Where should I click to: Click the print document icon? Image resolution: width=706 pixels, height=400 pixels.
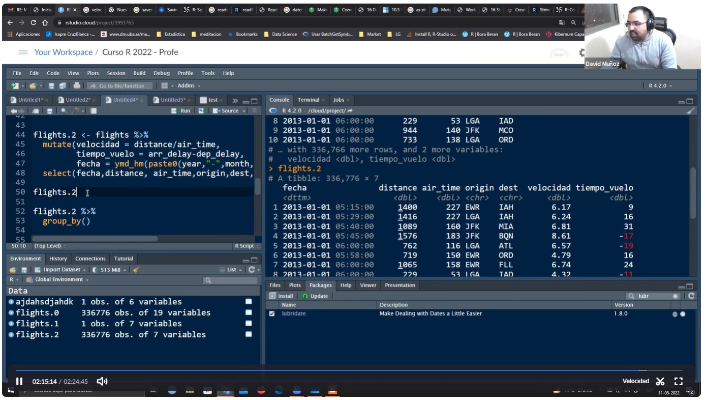point(77,86)
